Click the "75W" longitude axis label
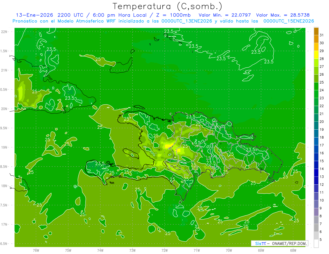This screenshot has height=254, width=329. [68, 250]
